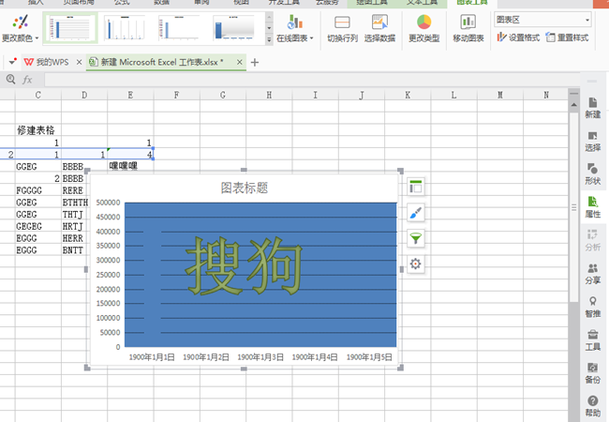The height and width of the screenshot is (422, 609).
Task: Click the 搜狗 WordArt text in chart
Action: tap(244, 265)
